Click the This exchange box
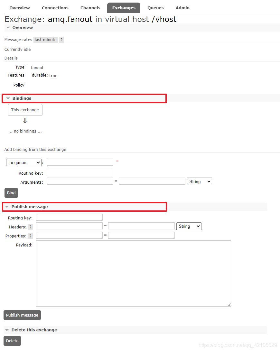The height and width of the screenshot is (351, 280). (x=25, y=110)
